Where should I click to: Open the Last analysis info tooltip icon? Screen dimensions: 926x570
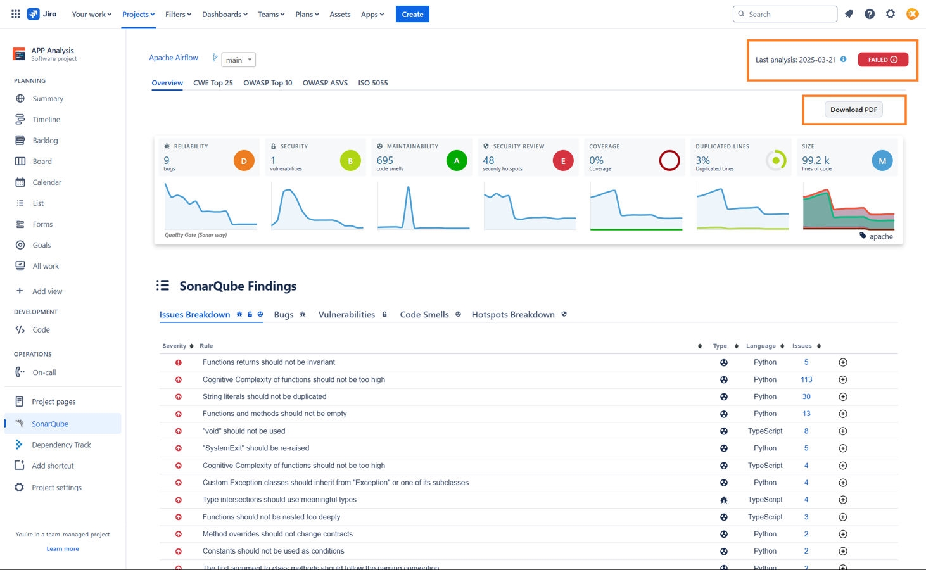pos(842,59)
